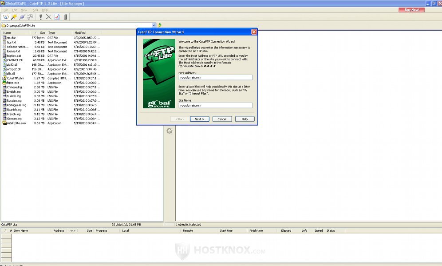Select the German.lng file name

14,119
